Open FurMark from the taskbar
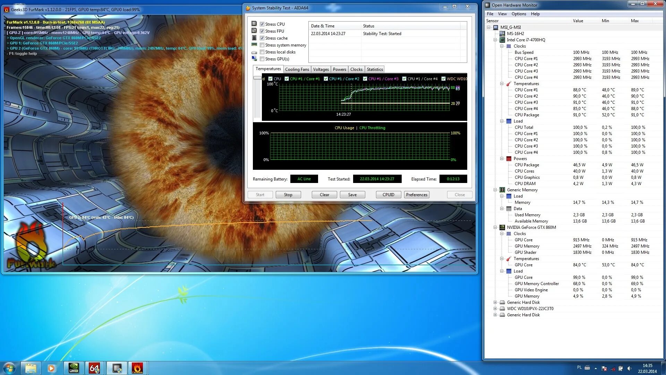 [x=137, y=368]
